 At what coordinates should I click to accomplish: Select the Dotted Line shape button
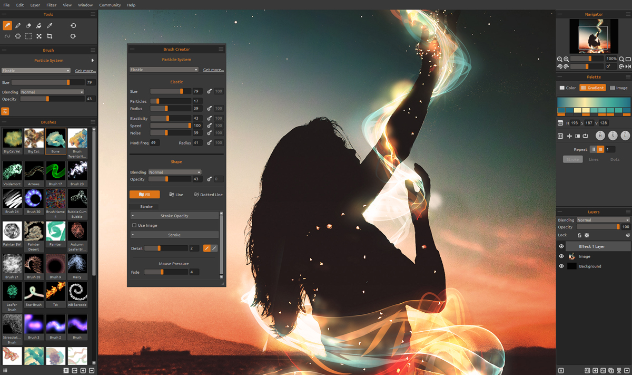coord(208,195)
